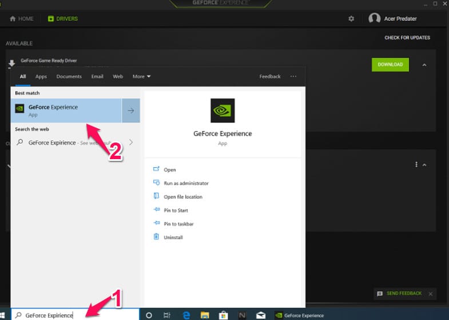
Task: Select Pin to Start
Action: point(176,210)
